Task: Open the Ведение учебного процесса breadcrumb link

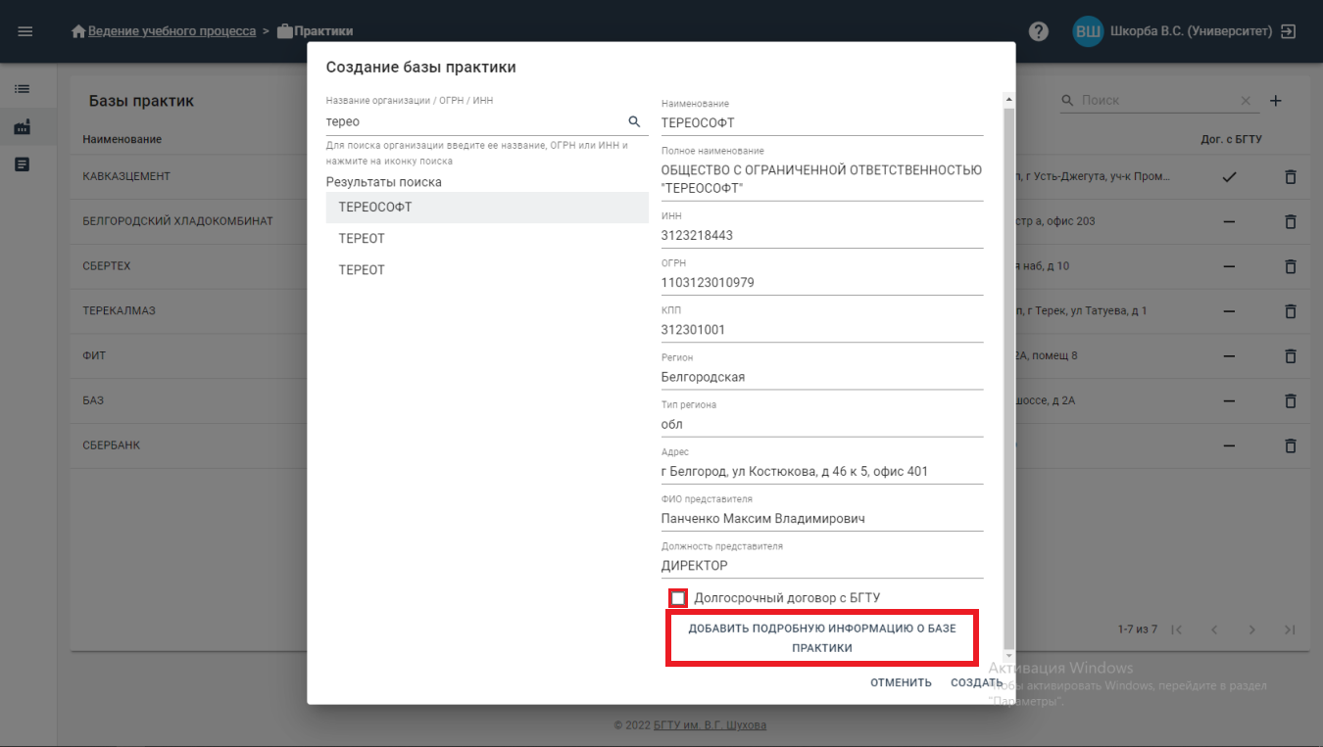Action: tap(171, 31)
